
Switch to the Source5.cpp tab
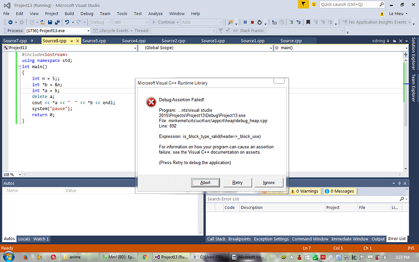94,41
